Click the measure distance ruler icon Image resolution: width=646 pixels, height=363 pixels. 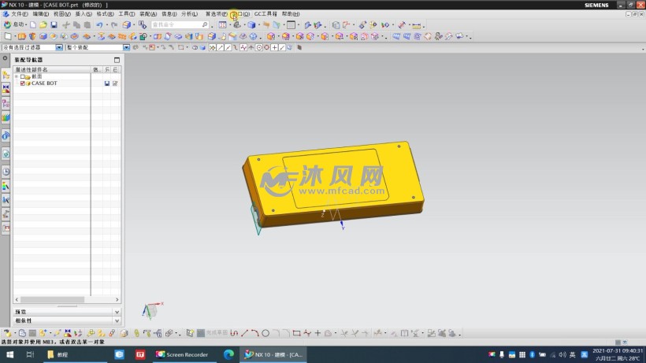click(417, 25)
